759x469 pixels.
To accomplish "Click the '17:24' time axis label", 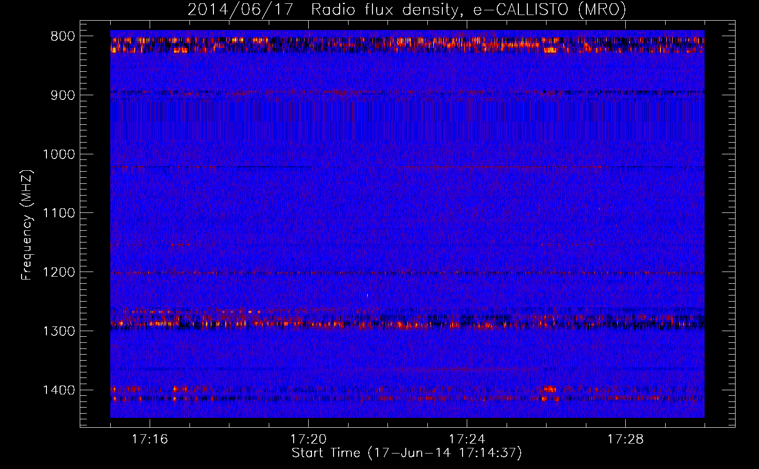I will pos(467,439).
